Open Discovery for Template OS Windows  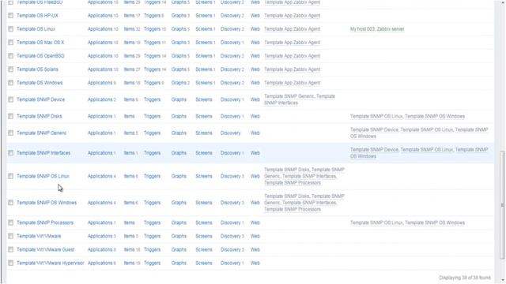[x=230, y=83]
